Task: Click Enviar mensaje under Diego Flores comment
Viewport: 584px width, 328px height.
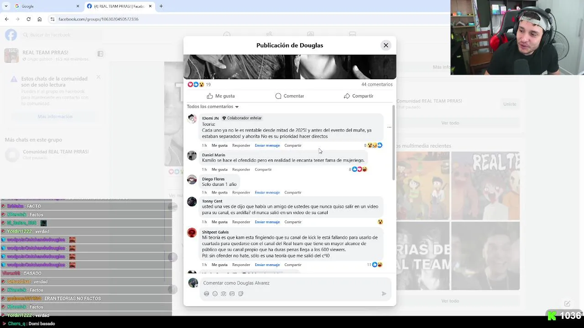Action: [x=267, y=192]
